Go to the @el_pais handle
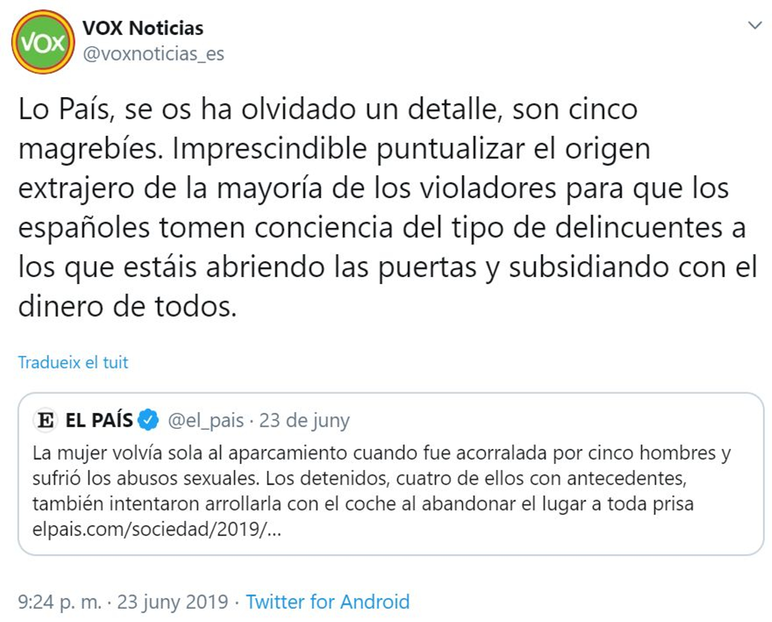This screenshot has width=772, height=622. [206, 420]
